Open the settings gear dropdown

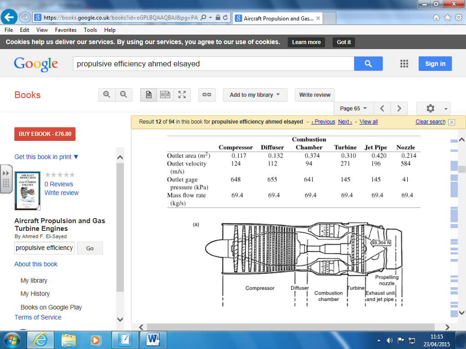point(433,109)
